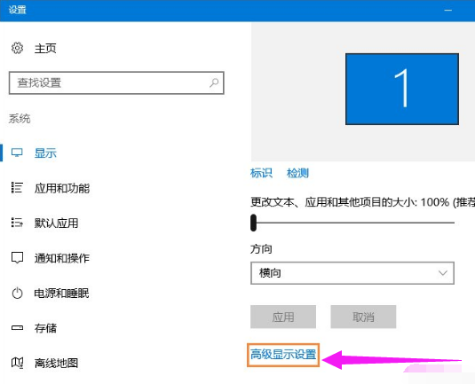The width and height of the screenshot is (475, 384).
Task: Click the Display monitor icon
Action: coord(17,153)
